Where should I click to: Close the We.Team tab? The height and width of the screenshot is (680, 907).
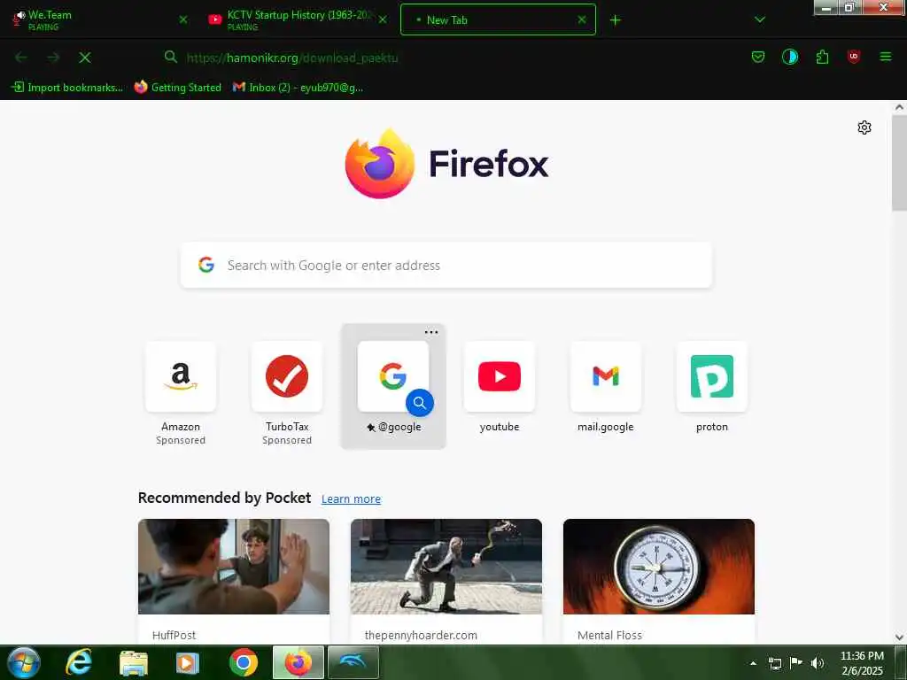(x=183, y=19)
